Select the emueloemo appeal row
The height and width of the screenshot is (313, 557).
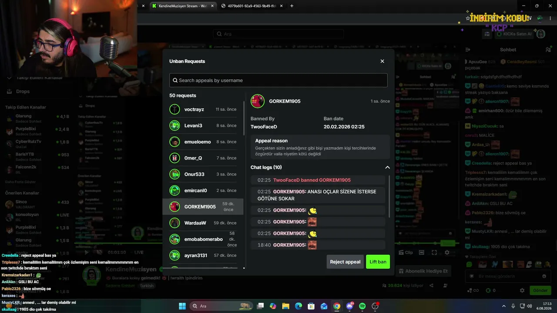pyautogui.click(x=203, y=142)
